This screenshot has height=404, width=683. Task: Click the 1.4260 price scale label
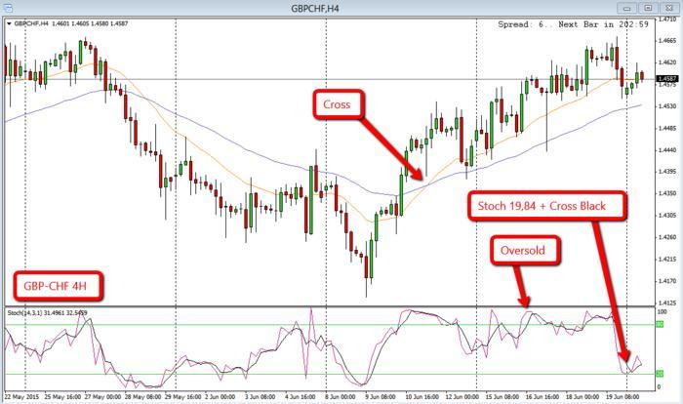coord(666,237)
